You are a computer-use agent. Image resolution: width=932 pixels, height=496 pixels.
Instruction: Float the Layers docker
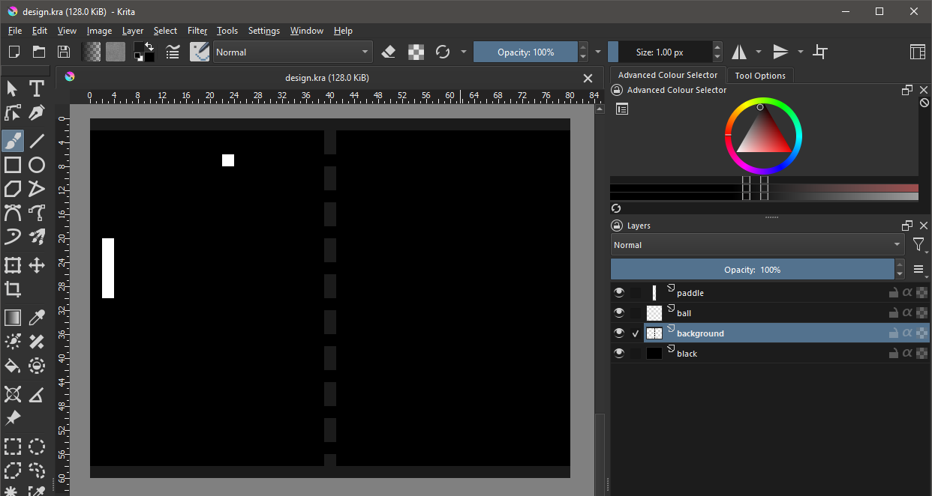(907, 226)
